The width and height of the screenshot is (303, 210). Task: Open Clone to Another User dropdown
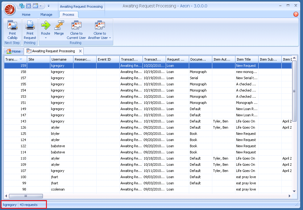(110, 38)
